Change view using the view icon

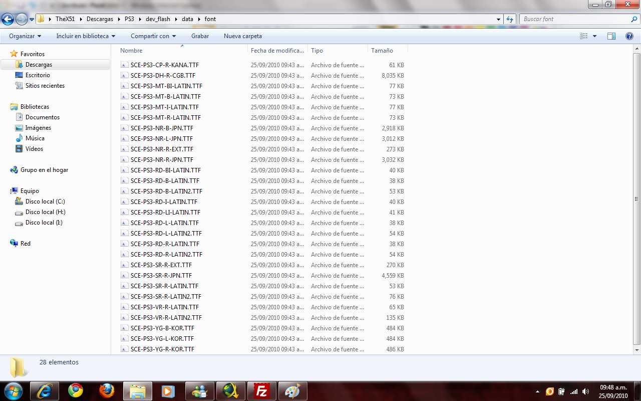click(x=583, y=36)
